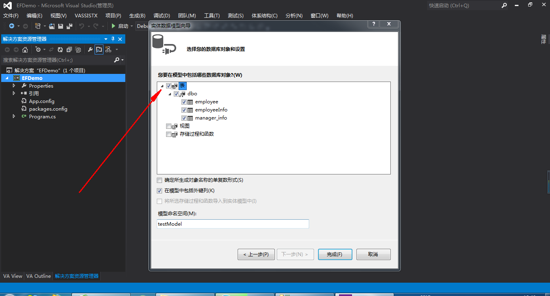The image size is (550, 296).
Task: Uncheck 在模型中包括外键列 checkbox
Action: pos(159,191)
